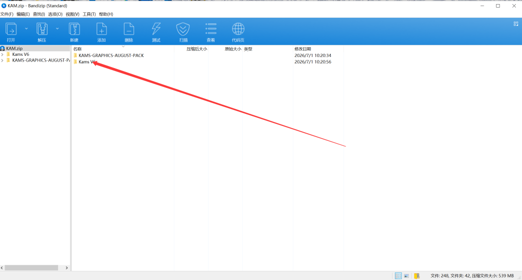Click the date 2026/7/1 10:20:34
522x280 pixels.
coord(312,55)
